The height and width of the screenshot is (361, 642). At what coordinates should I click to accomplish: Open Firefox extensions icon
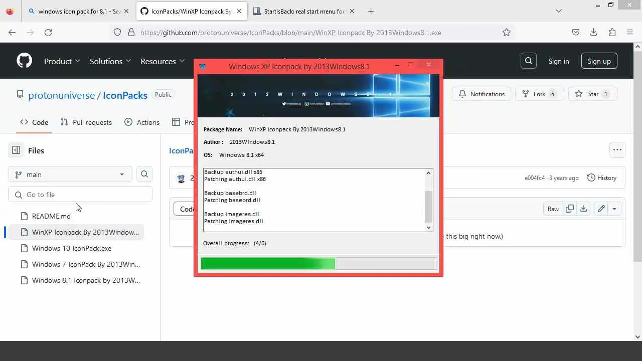point(612,32)
